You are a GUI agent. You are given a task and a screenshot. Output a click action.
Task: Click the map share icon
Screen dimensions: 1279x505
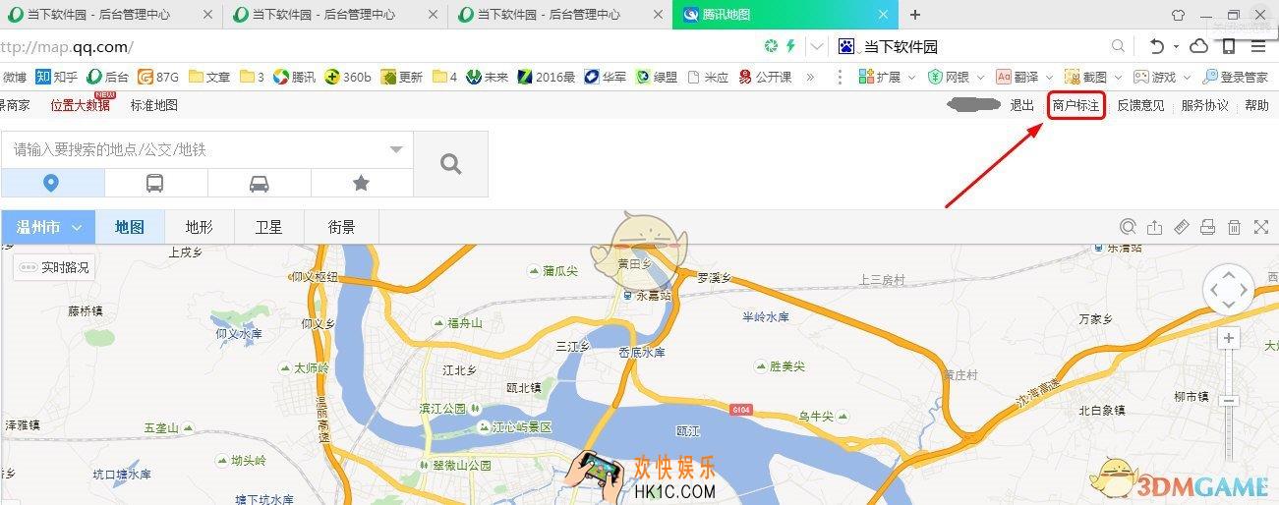(x=1155, y=227)
